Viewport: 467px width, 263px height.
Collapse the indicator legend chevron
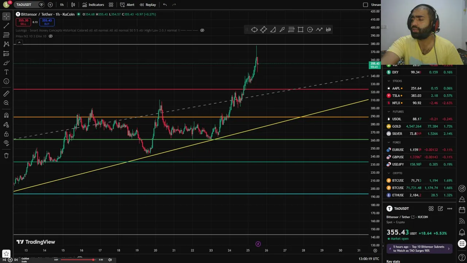(x=19, y=42)
